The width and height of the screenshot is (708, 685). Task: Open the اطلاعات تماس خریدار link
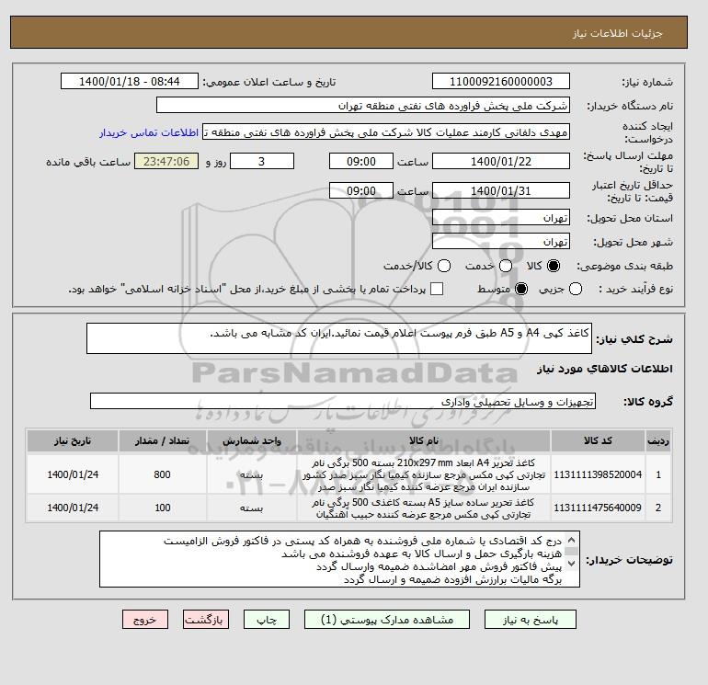[x=149, y=132]
